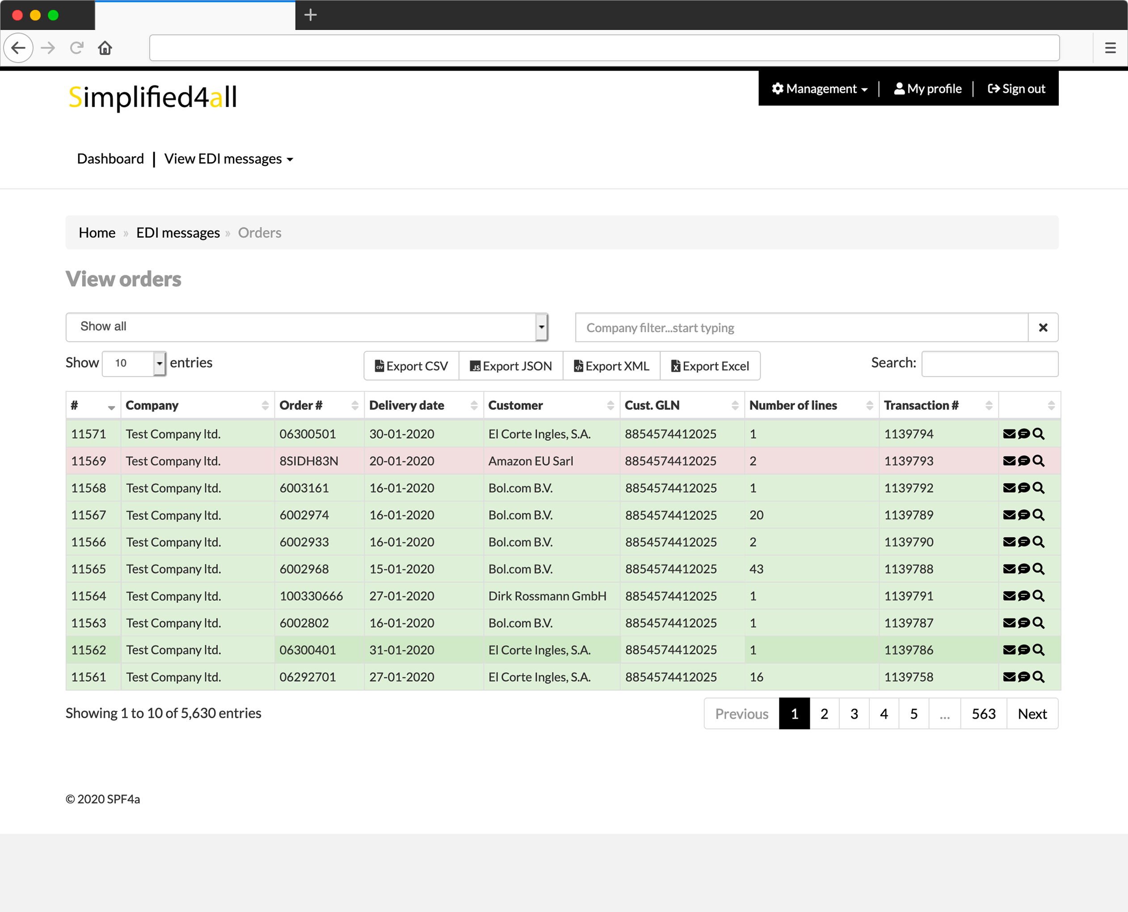This screenshot has width=1128, height=912.
Task: Click envelope icon for order 11571
Action: [x=1009, y=433]
